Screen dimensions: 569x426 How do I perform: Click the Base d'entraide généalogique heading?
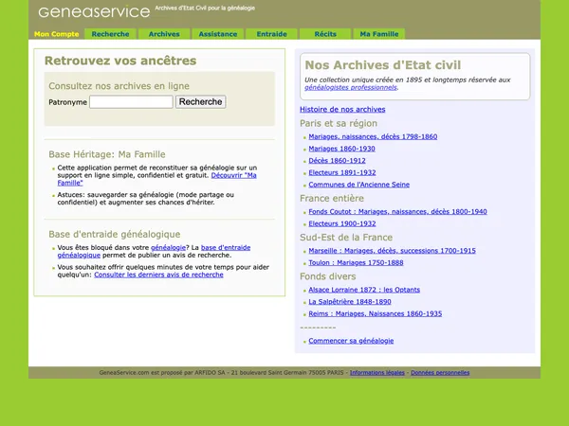point(115,235)
